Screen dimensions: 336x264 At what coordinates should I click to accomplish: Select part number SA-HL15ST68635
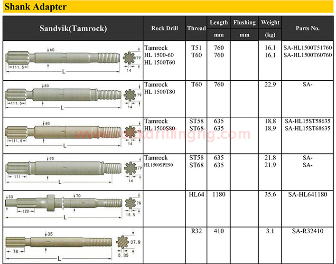click(308, 128)
